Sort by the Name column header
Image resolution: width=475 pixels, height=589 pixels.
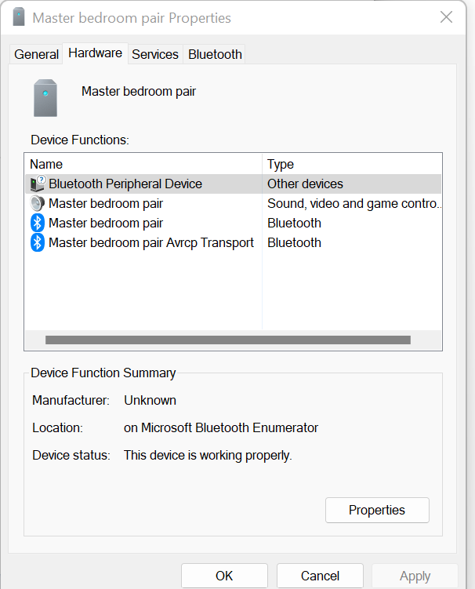tap(143, 164)
